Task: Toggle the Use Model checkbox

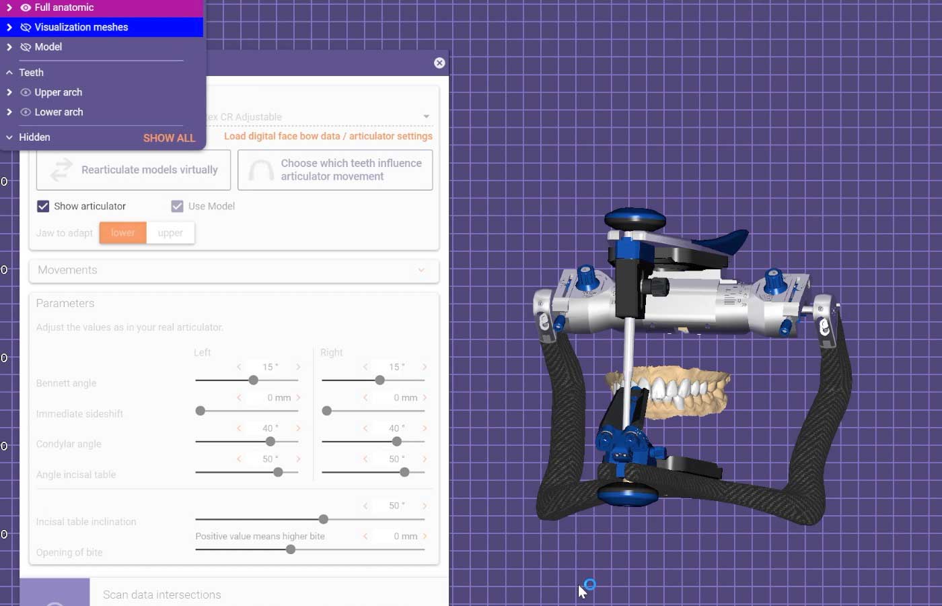Action: (177, 206)
